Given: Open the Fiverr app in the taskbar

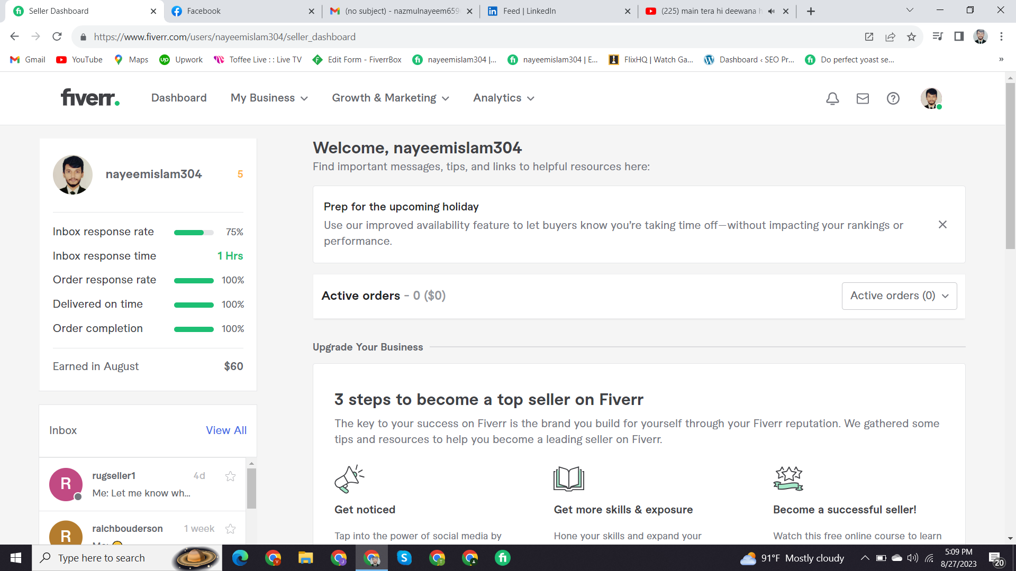Looking at the screenshot, I should 503,558.
